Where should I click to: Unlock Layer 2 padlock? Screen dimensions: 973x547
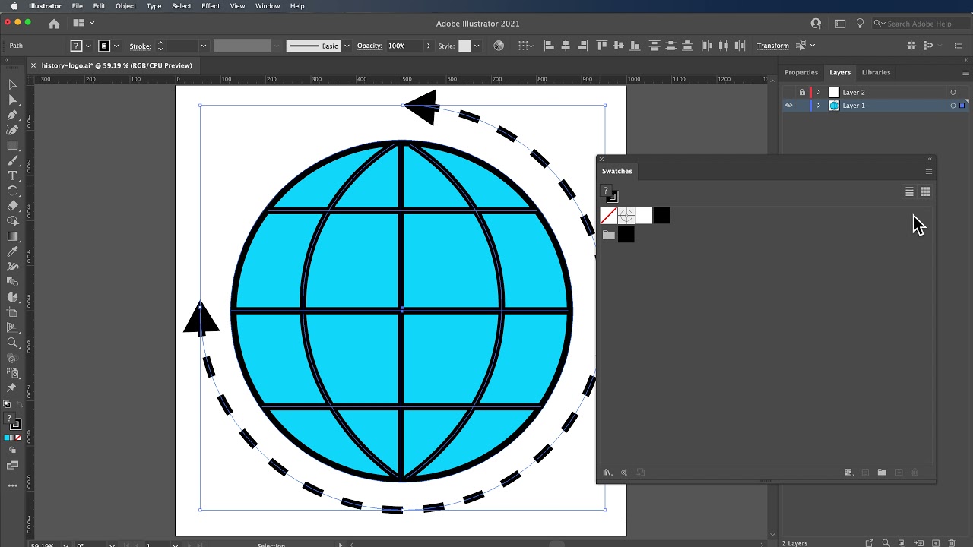tap(802, 93)
